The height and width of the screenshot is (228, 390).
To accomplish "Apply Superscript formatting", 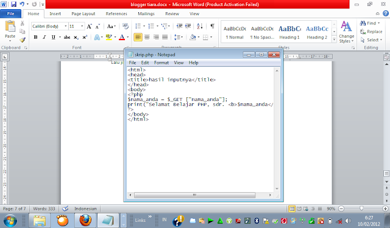I will tap(85, 37).
